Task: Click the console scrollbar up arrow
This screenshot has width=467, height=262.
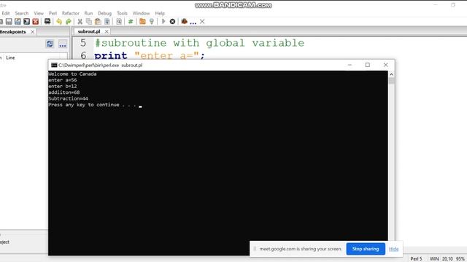Action: point(391,74)
